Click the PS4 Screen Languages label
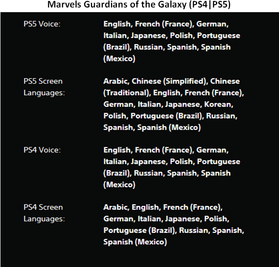This screenshot has height=267, width=279. coord(44,213)
